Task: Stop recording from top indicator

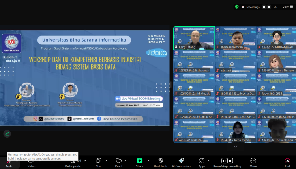Action: tap(269, 7)
